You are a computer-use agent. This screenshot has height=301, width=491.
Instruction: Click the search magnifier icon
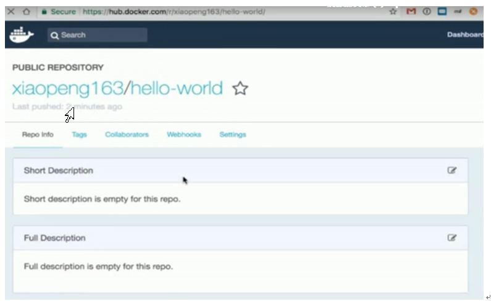(55, 35)
